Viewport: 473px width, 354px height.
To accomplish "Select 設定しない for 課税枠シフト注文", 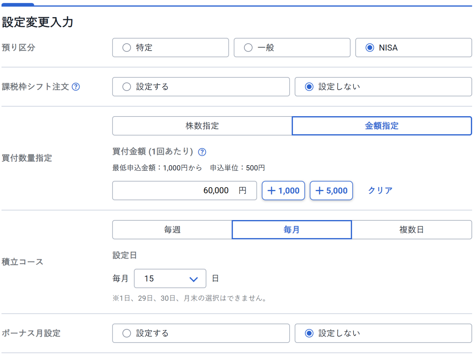I will point(383,87).
